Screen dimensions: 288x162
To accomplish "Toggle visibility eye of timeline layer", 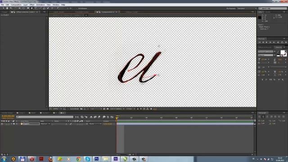I will point(2,124).
